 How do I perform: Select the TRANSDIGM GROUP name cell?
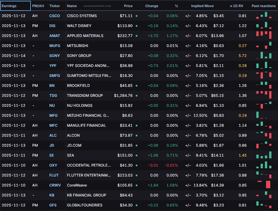[85, 96]
